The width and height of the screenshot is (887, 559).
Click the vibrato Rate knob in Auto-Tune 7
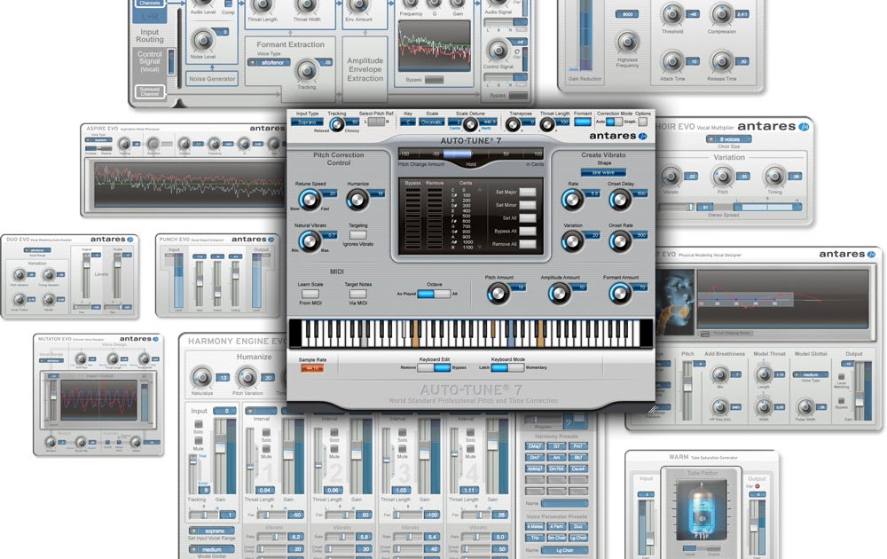pos(572,199)
